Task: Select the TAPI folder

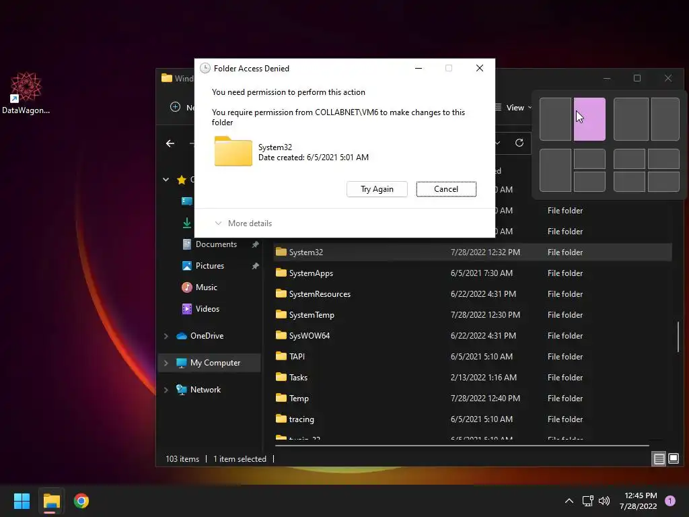Action: click(297, 357)
